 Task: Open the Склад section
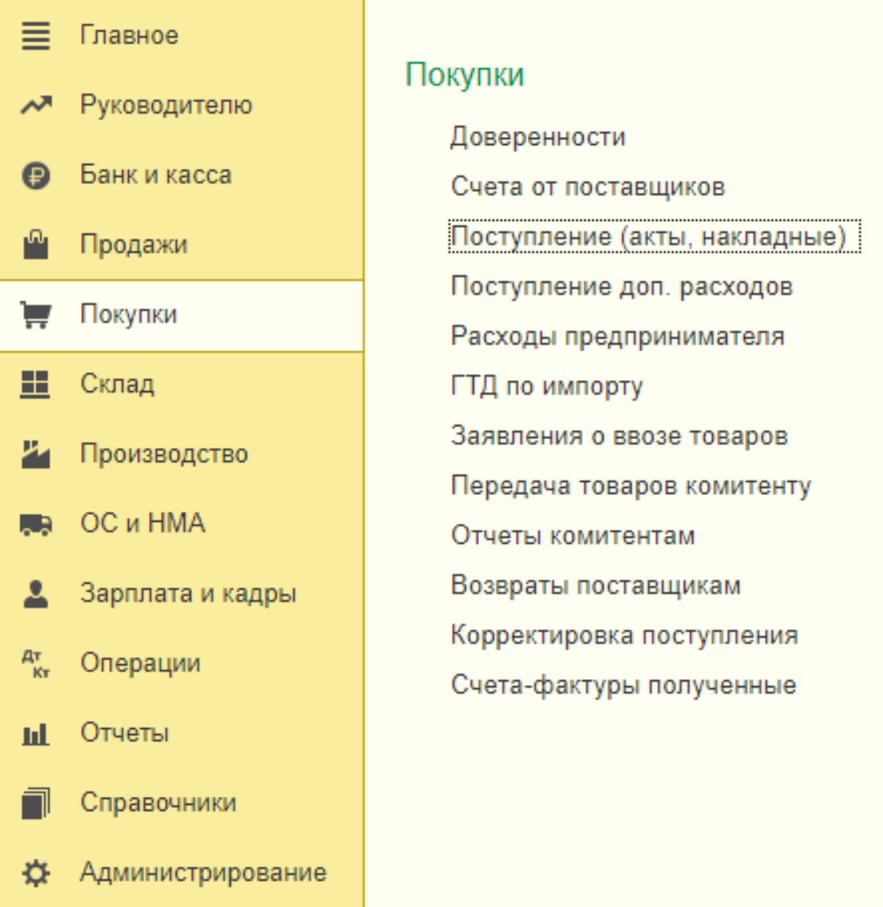coord(118,384)
